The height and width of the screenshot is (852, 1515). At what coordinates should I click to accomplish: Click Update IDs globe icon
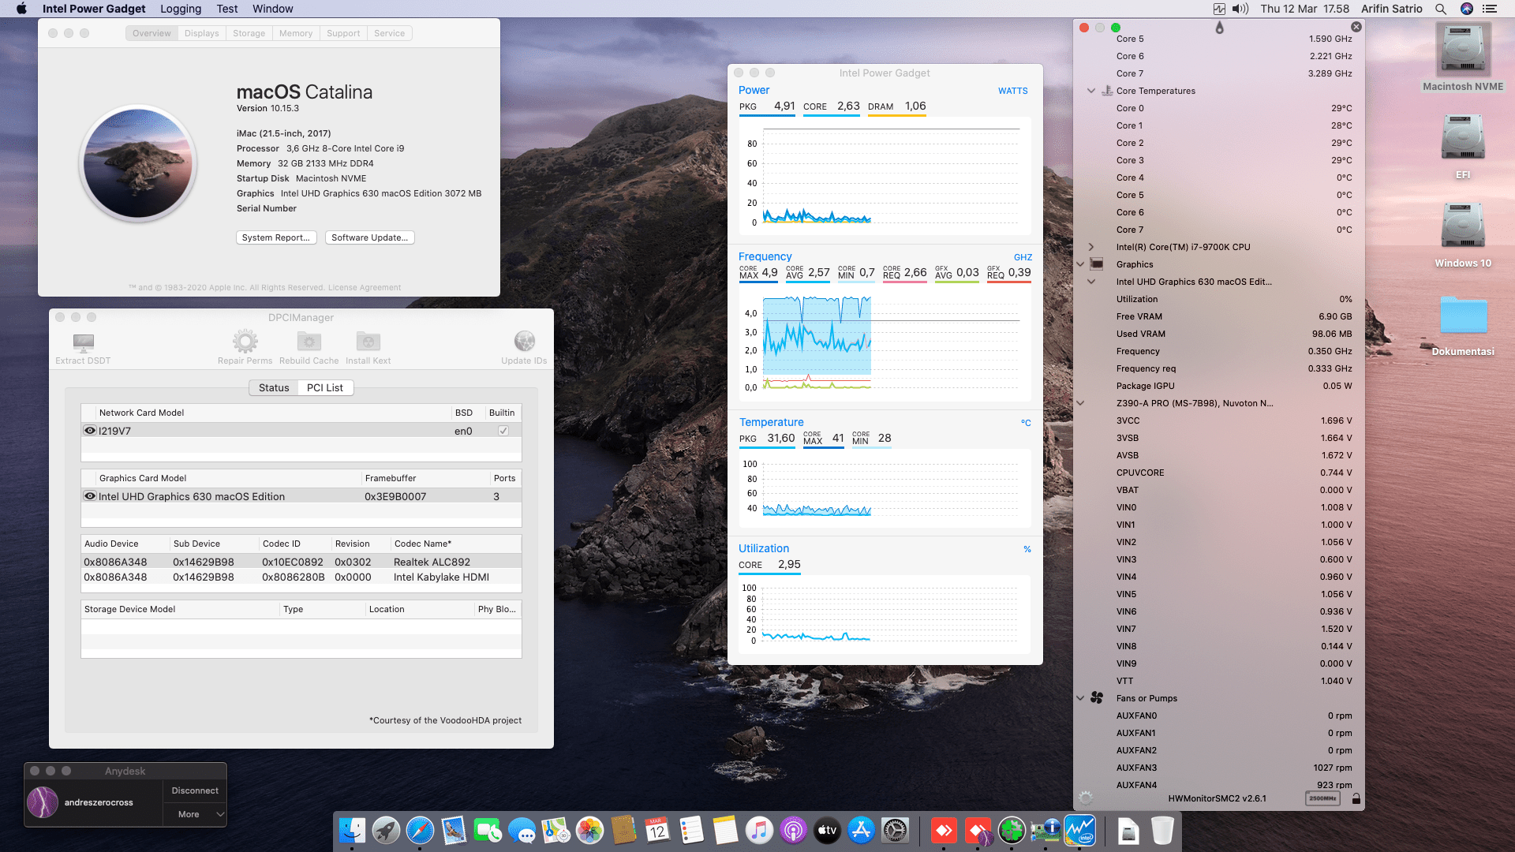coord(524,341)
